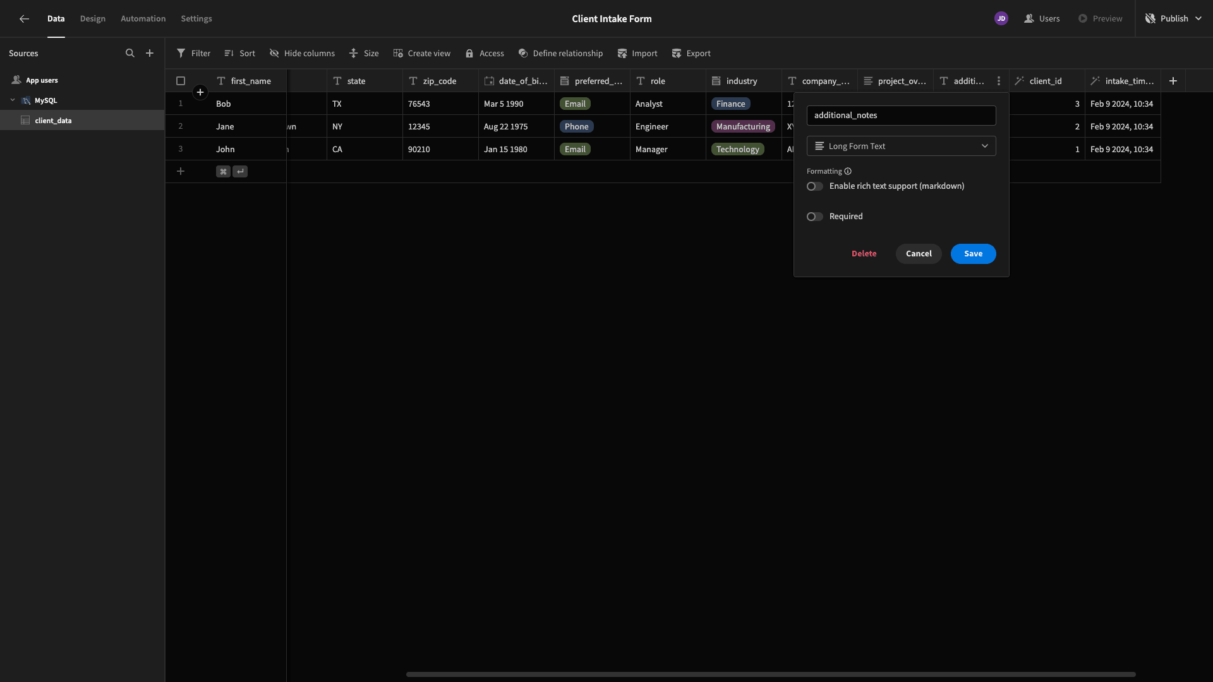Click Save to confirm changes
1213x682 pixels.
[973, 254]
